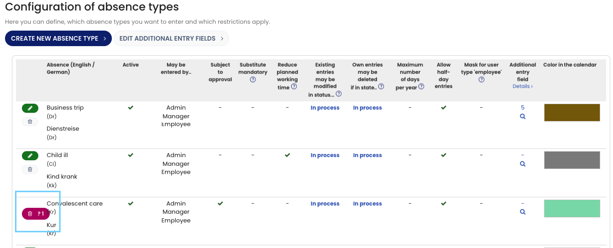Screen dimensions: 613x248
Task: Click the trash icon for Child ill
Action: [30, 169]
